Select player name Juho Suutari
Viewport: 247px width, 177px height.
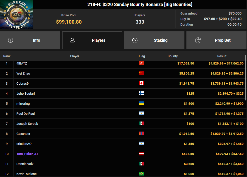coord(26,94)
